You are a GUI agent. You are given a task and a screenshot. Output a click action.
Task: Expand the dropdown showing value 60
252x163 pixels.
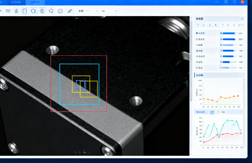[109, 11]
